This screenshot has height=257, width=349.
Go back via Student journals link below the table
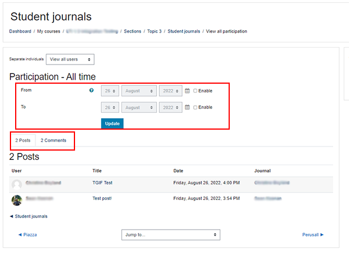coord(29,216)
